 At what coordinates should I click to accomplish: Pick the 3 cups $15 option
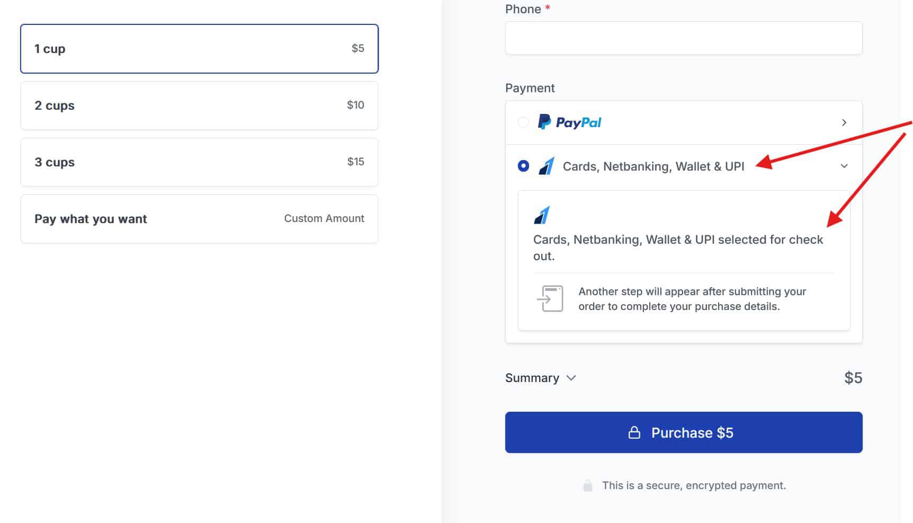tap(199, 162)
